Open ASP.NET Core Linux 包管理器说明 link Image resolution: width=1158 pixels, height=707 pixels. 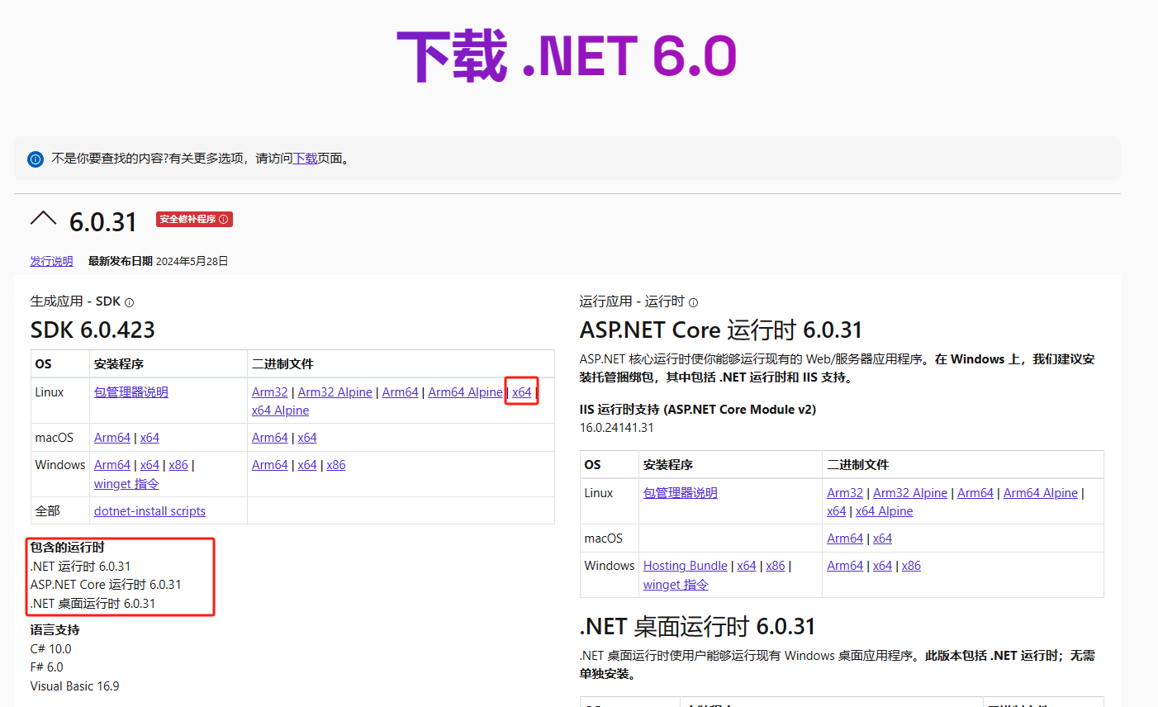coord(681,493)
